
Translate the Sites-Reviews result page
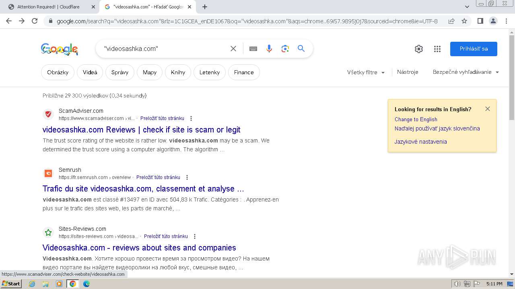[166, 236]
